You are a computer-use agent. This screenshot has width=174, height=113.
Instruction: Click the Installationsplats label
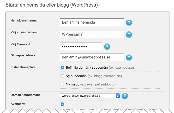[23, 67]
